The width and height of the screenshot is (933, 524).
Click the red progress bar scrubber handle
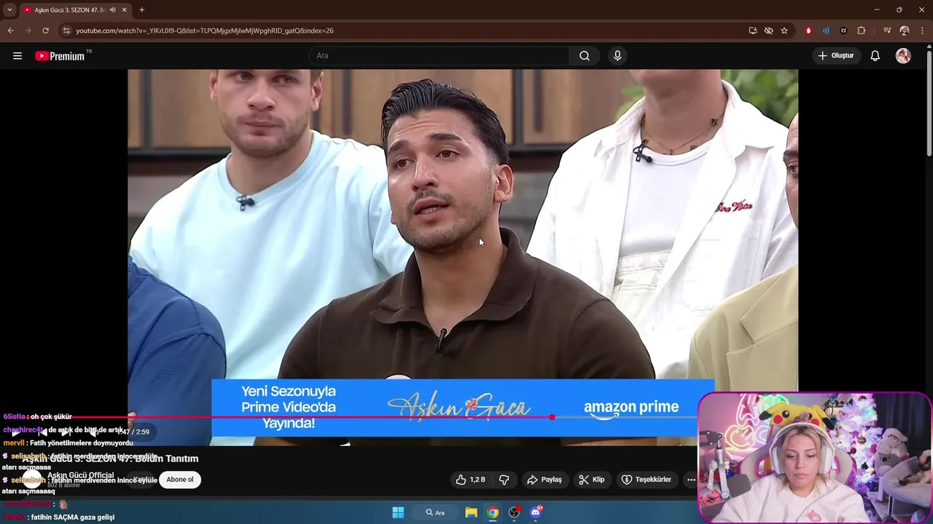pos(552,417)
